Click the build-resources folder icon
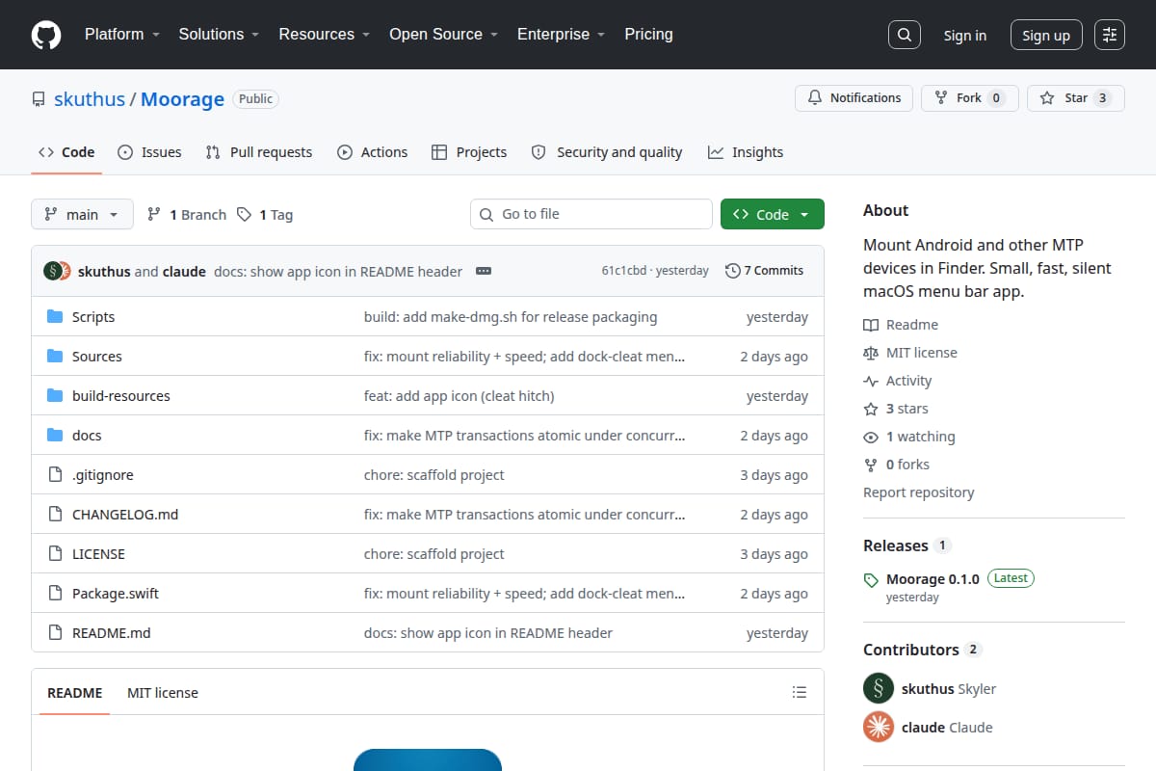Image resolution: width=1156 pixels, height=771 pixels. point(55,396)
